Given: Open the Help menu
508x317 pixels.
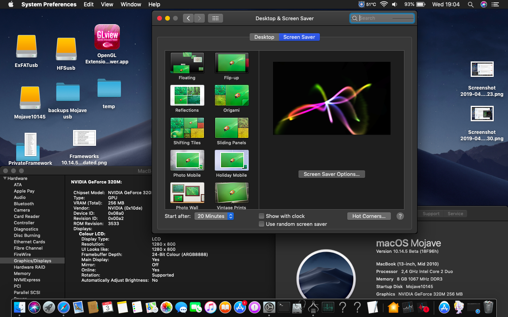Looking at the screenshot, I should (154, 4).
